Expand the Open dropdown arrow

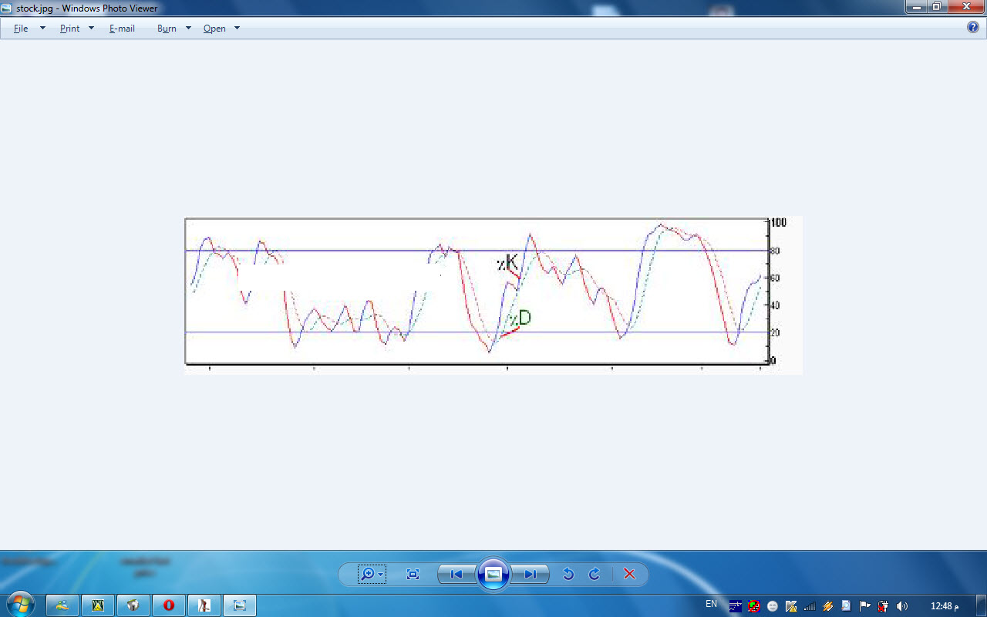237,29
